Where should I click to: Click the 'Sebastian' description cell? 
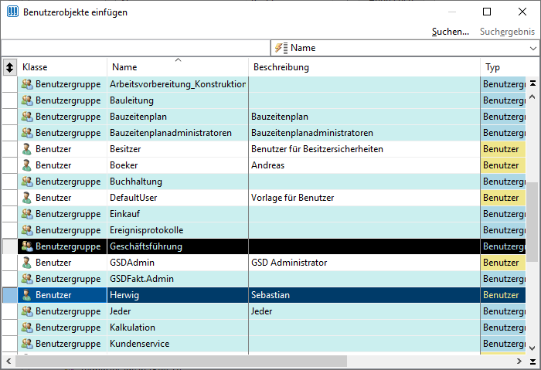click(x=364, y=295)
